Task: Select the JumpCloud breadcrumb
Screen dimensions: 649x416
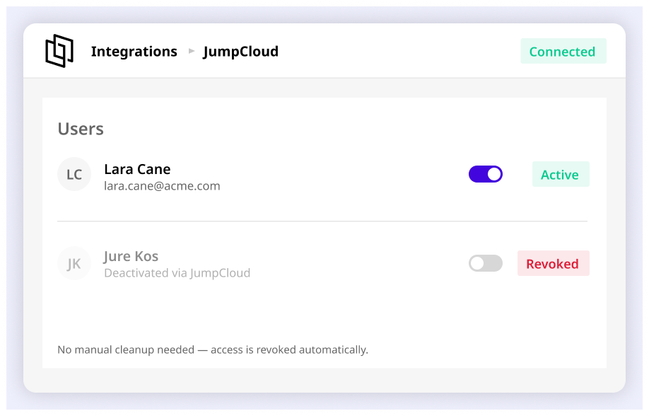Action: tap(240, 52)
